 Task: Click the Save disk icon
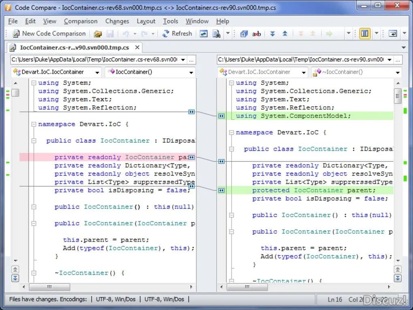click(110, 34)
